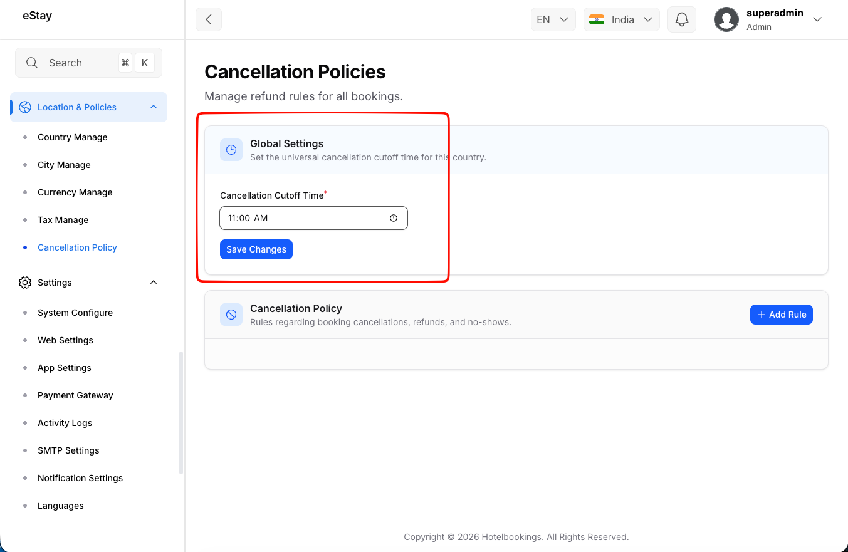This screenshot has height=552, width=848.
Task: Click the Global Settings clock icon
Action: tap(231, 150)
